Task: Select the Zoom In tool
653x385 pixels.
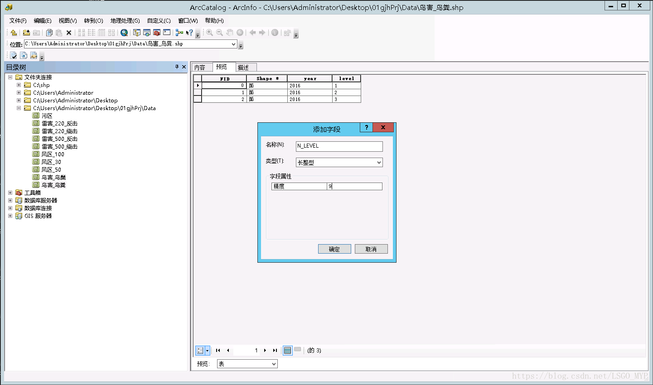Action: pyautogui.click(x=210, y=33)
